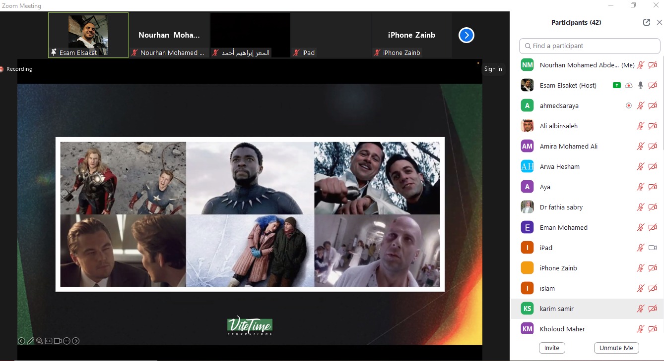
Task: Focus the Find a participant search box
Action: 590,46
